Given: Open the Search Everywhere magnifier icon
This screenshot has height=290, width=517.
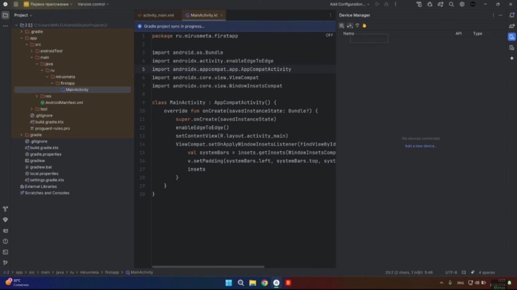Looking at the screenshot, I should pyautogui.click(x=451, y=4).
